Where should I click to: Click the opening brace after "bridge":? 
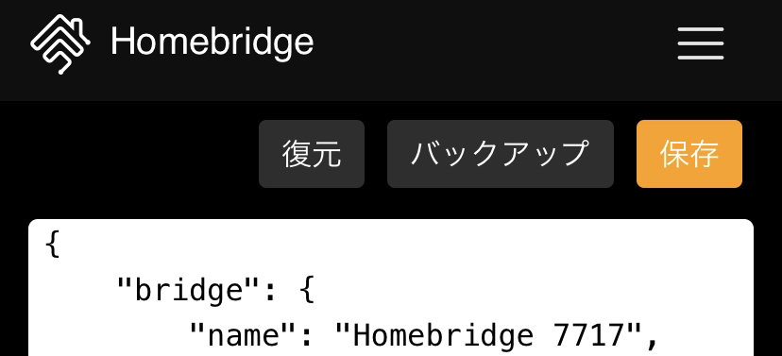click(307, 290)
